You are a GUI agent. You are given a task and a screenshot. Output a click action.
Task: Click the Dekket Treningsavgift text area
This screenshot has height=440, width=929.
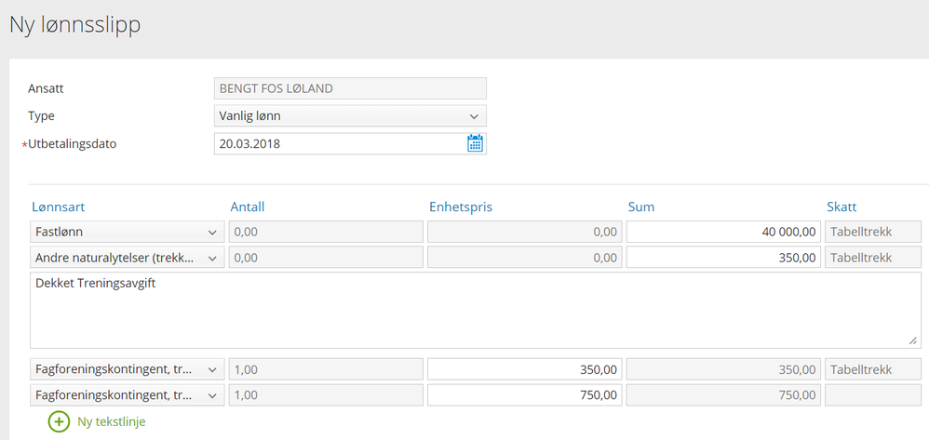pyautogui.click(x=476, y=311)
